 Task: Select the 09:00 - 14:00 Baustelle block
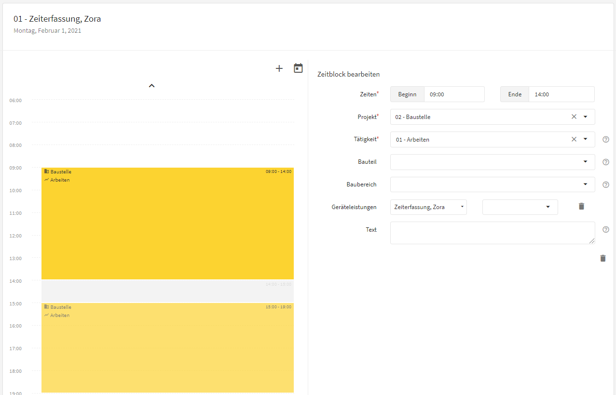pyautogui.click(x=167, y=224)
